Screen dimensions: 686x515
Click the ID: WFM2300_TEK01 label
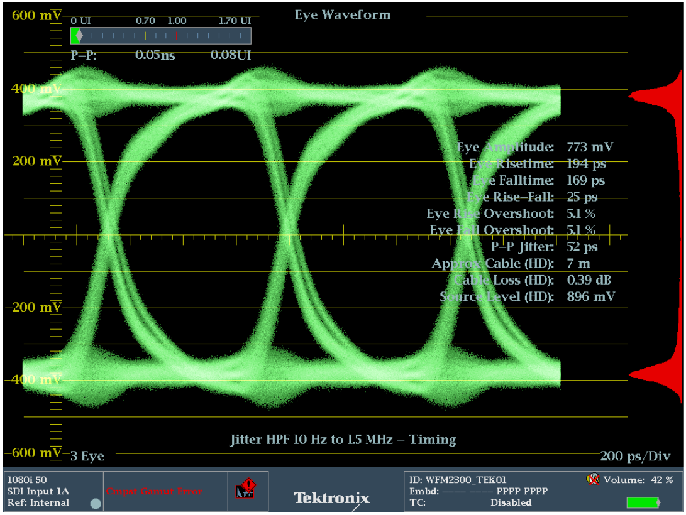coord(458,480)
